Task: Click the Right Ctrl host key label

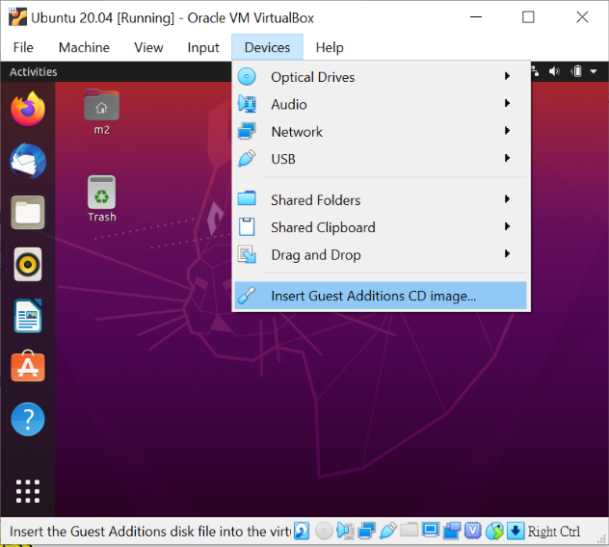Action: (x=553, y=531)
